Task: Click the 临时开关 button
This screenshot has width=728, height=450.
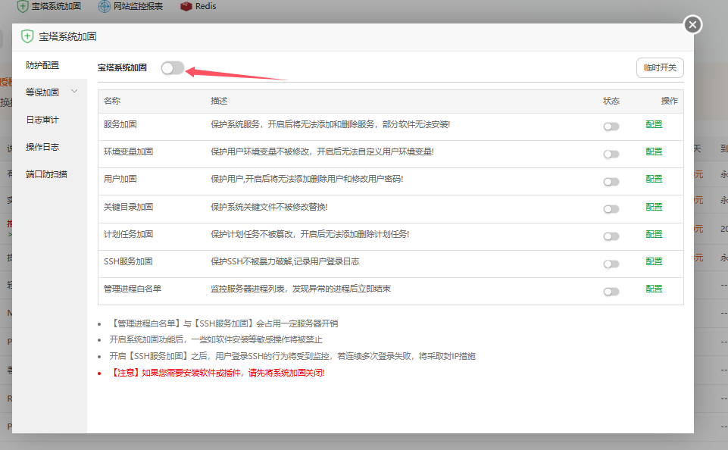Action: pyautogui.click(x=660, y=67)
